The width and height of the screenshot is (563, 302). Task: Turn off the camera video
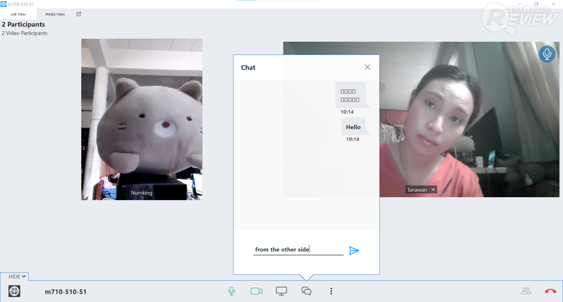click(x=257, y=291)
